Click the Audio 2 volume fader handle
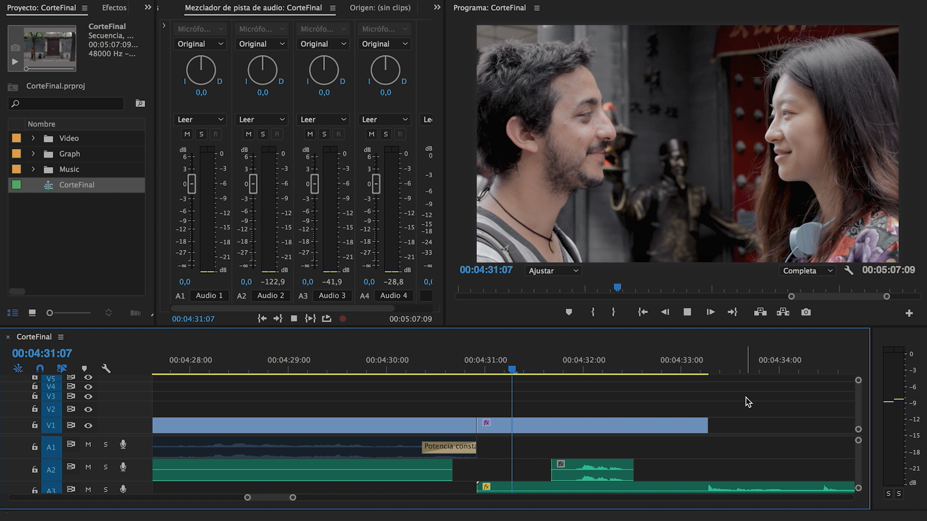927x521 pixels. pos(253,184)
